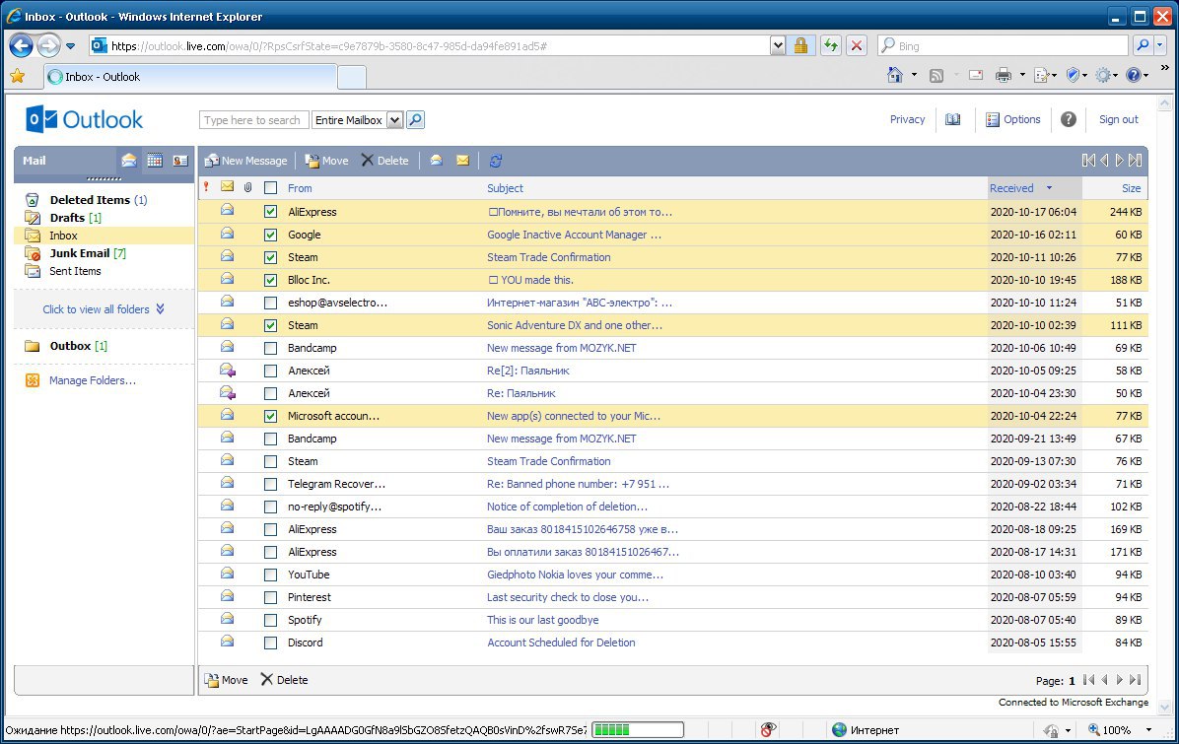The image size is (1179, 744).
Task: Open Favorites star icon in browser
Action: pyautogui.click(x=18, y=76)
